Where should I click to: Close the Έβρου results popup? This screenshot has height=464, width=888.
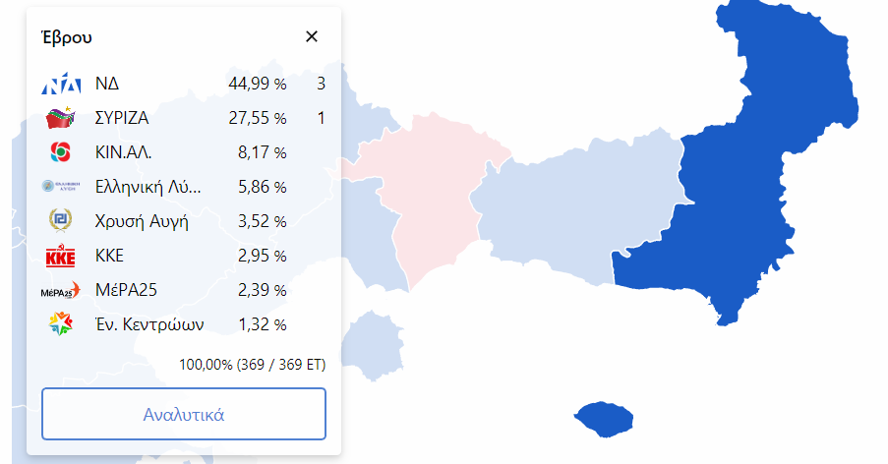tap(312, 36)
